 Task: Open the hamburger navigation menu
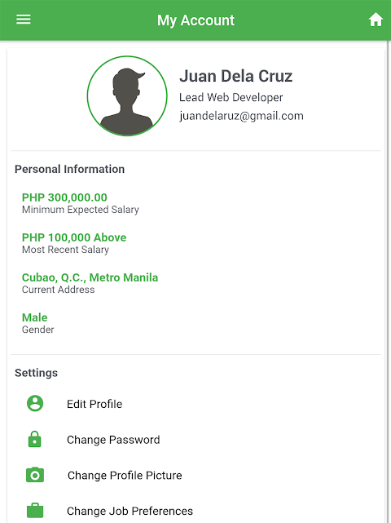coord(24,20)
